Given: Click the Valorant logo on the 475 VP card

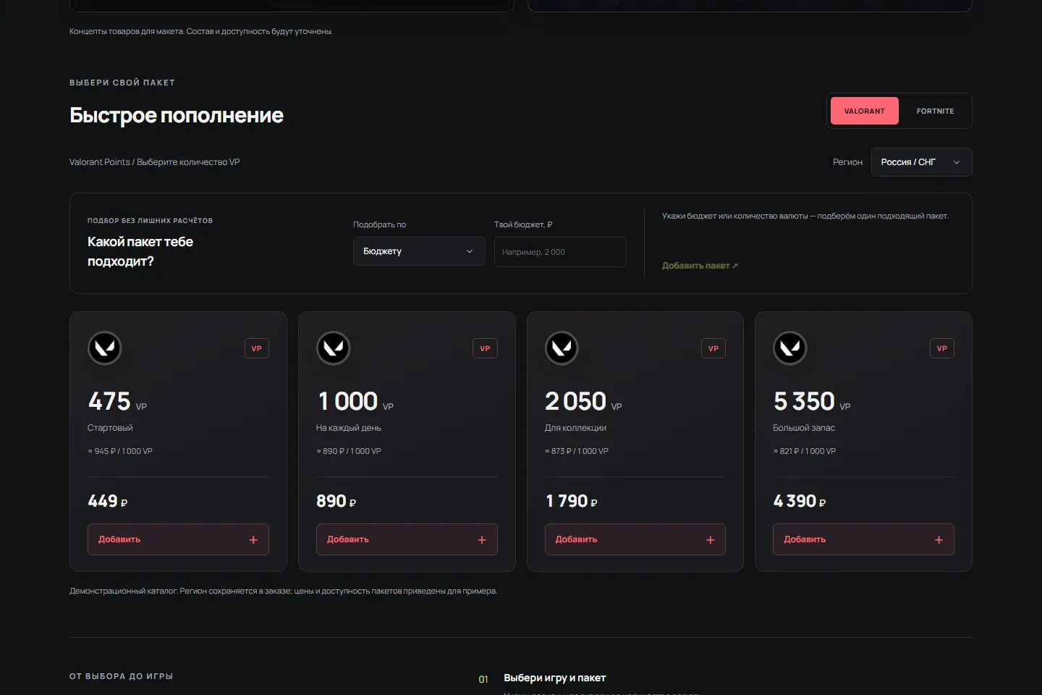Looking at the screenshot, I should pyautogui.click(x=105, y=348).
